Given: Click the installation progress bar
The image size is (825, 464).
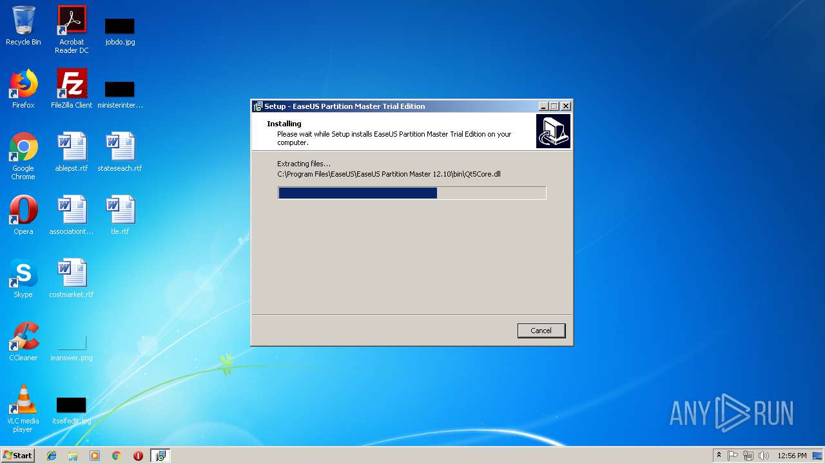Looking at the screenshot, I should coord(412,193).
